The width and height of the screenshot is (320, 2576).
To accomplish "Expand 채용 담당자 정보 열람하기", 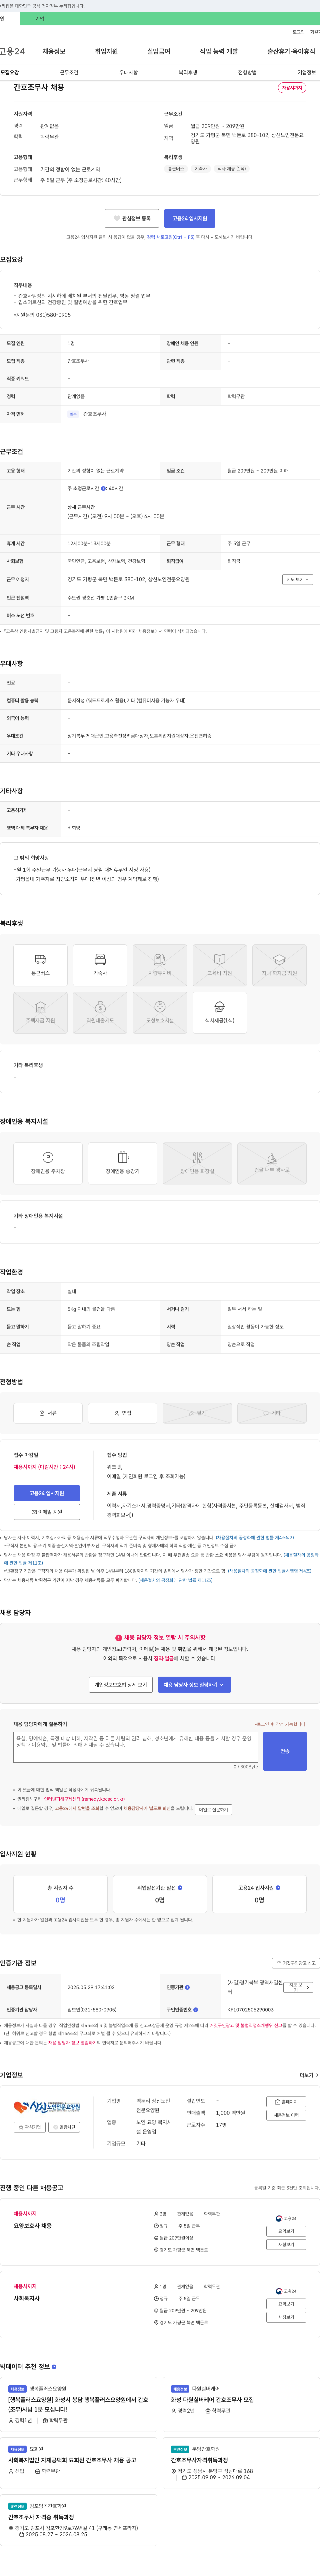I will tap(194, 1685).
